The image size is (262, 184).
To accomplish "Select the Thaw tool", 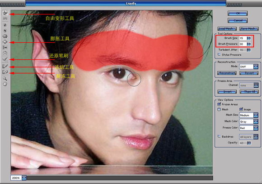I will click(x=5, y=72).
